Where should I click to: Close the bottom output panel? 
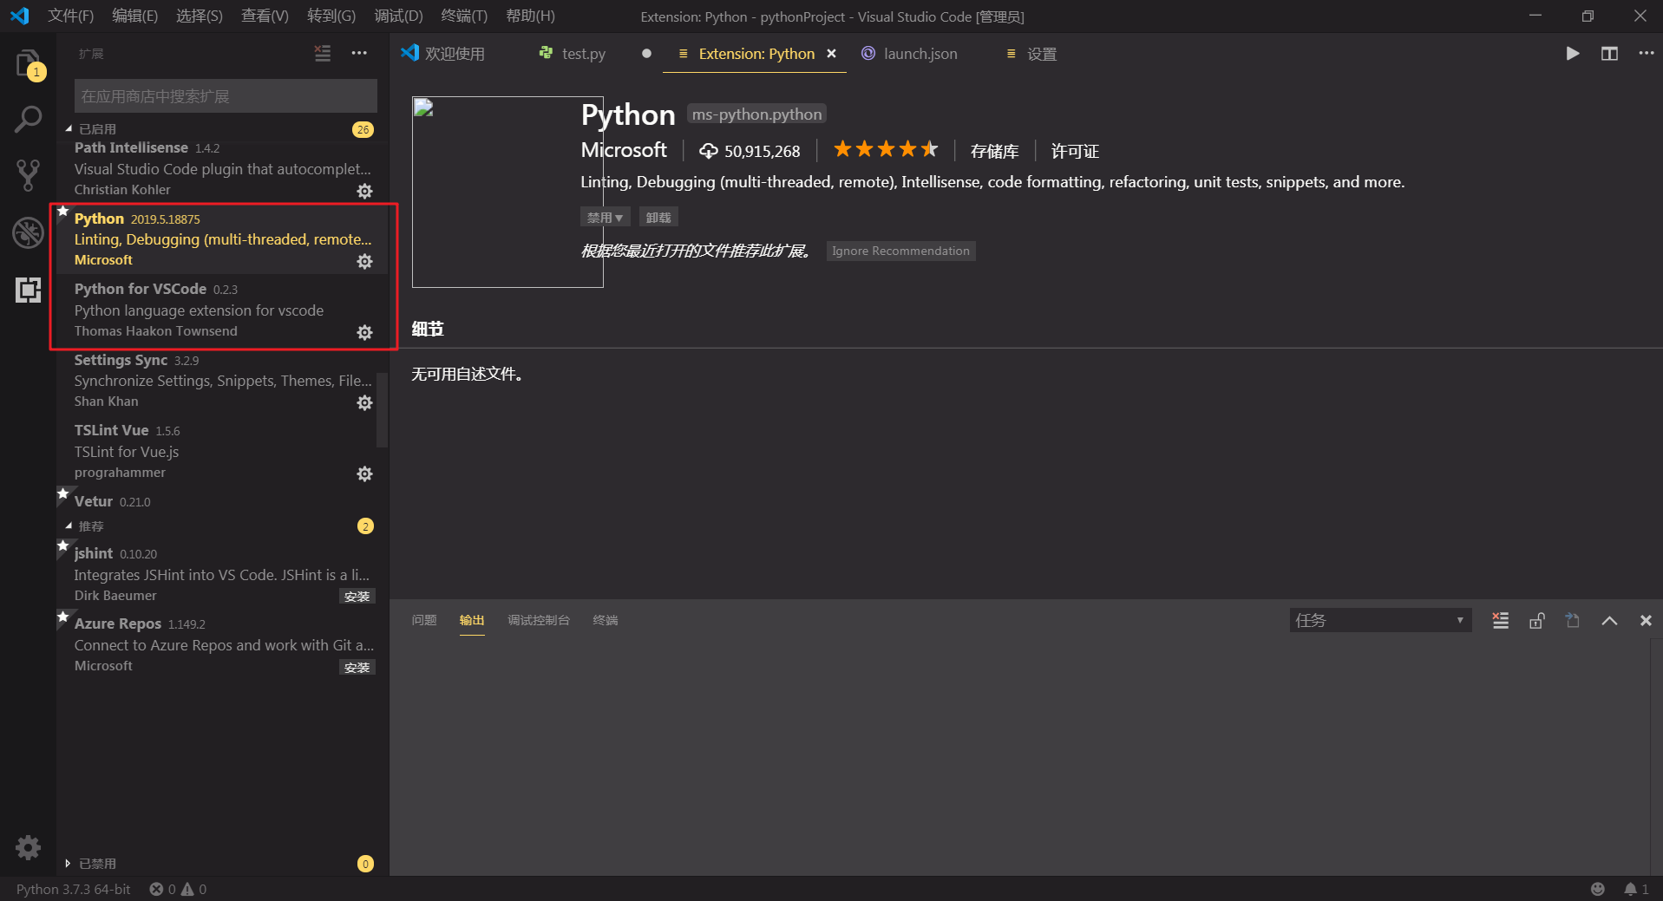tap(1646, 620)
